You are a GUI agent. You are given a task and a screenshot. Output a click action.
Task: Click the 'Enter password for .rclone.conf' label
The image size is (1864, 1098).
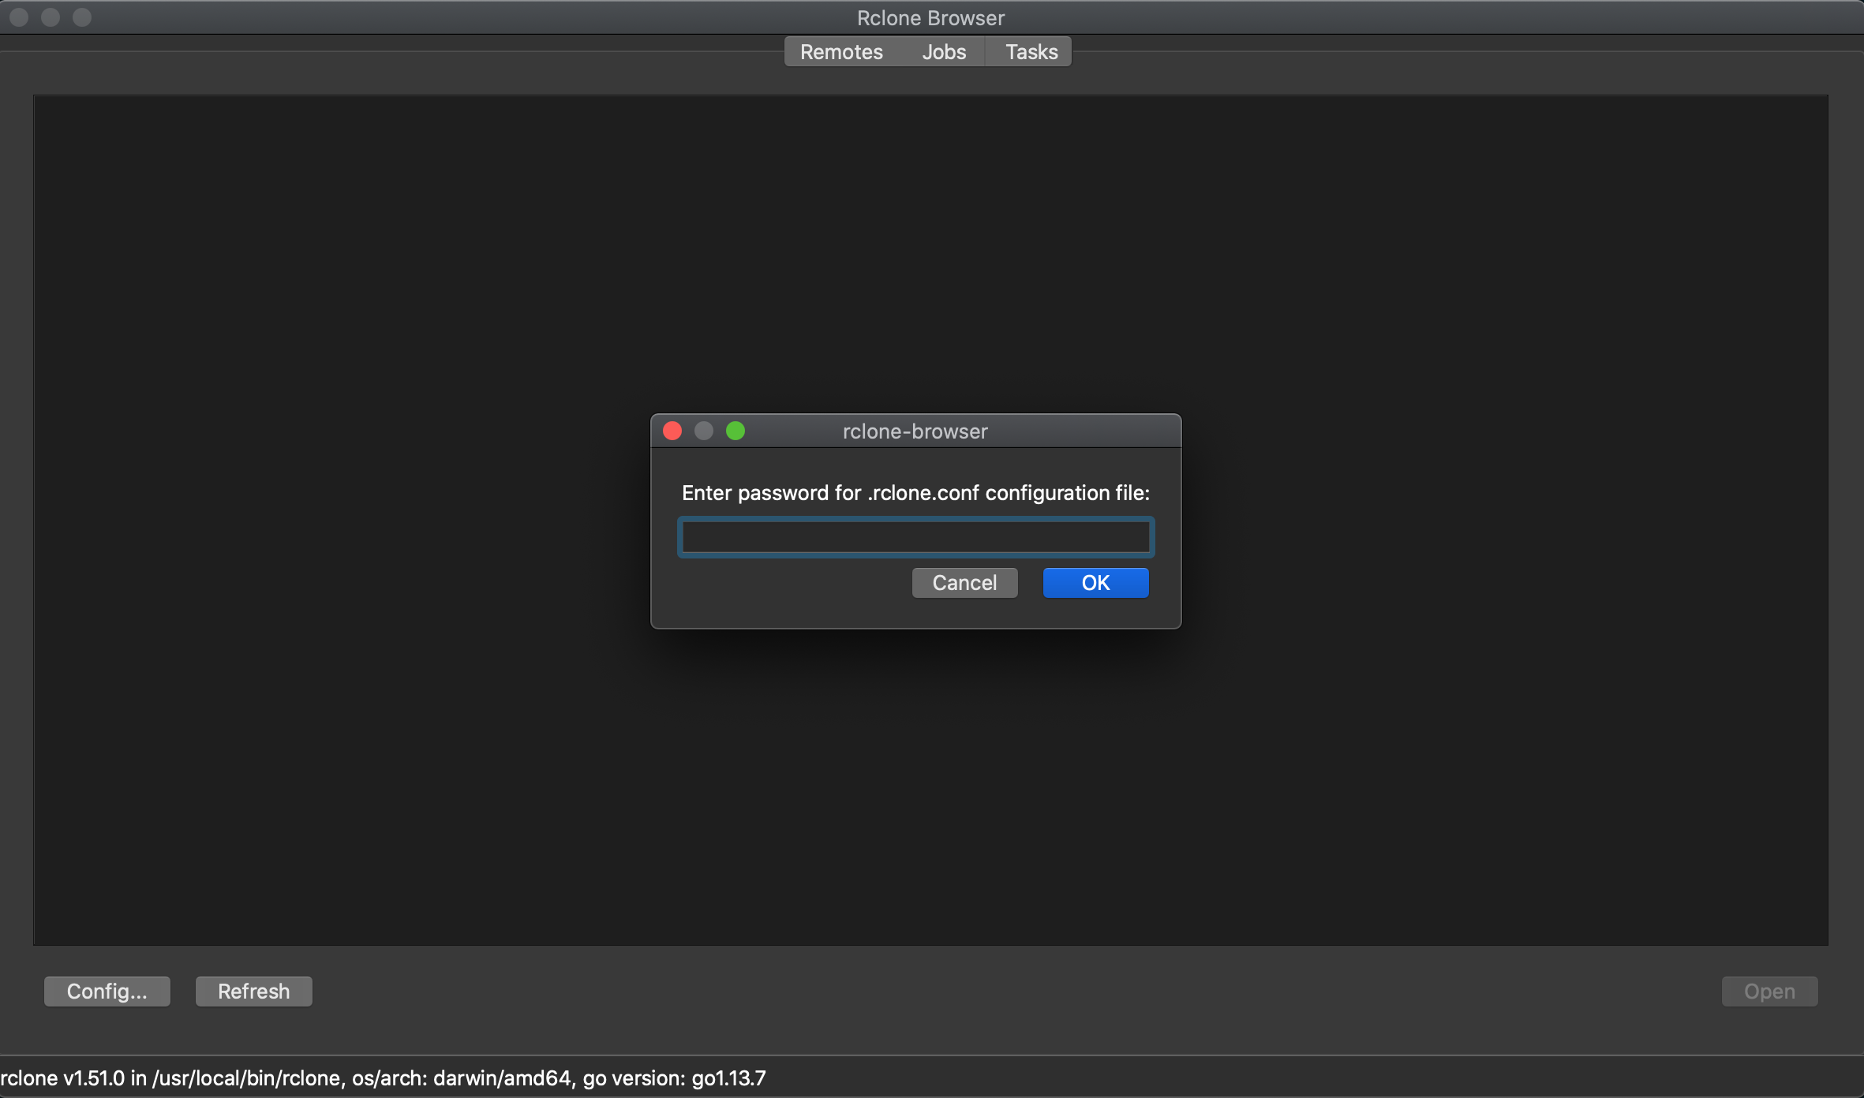pyautogui.click(x=915, y=493)
